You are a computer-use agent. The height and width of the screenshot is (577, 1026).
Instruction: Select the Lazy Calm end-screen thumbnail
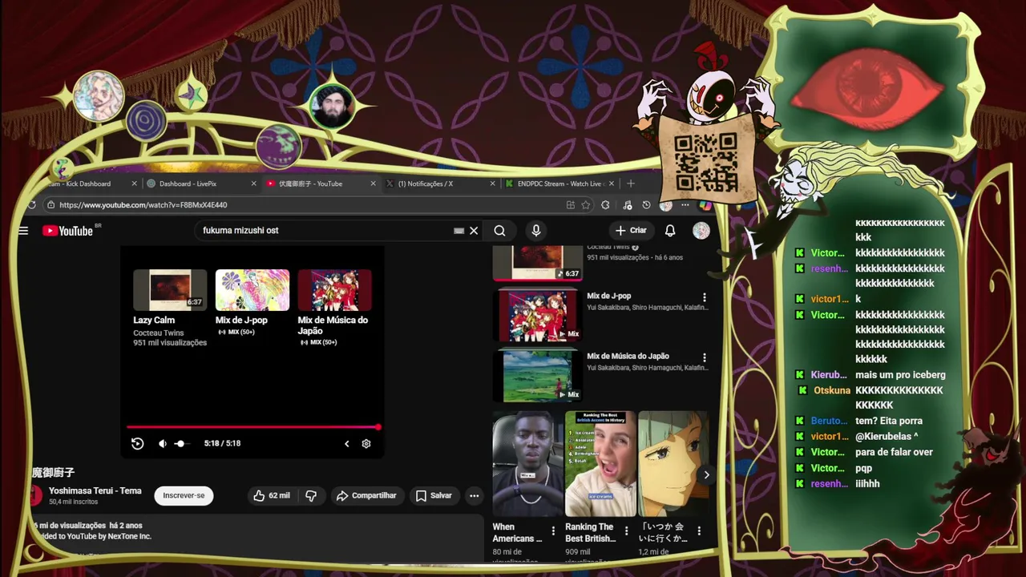[170, 289]
